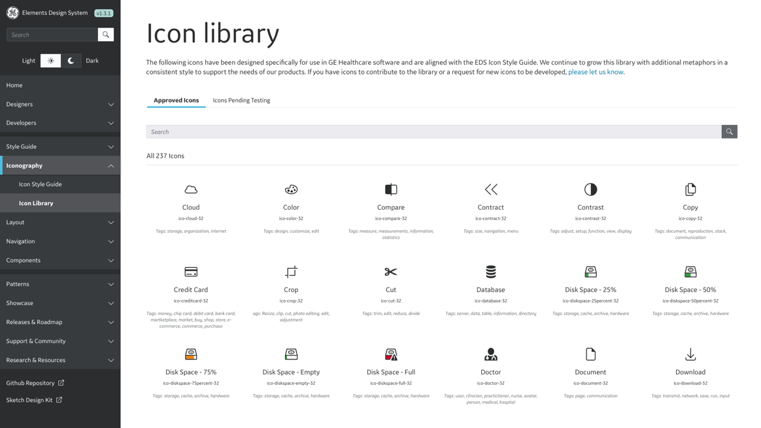Select the Color palette icon
The image size is (761, 428).
pos(291,189)
